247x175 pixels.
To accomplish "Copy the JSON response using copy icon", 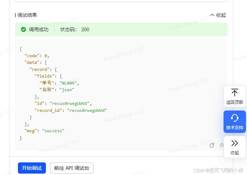I will click(212, 145).
